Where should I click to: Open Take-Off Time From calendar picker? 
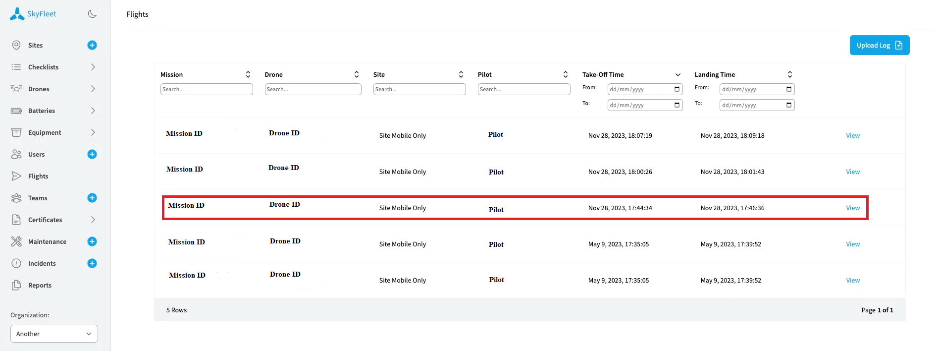(677, 89)
